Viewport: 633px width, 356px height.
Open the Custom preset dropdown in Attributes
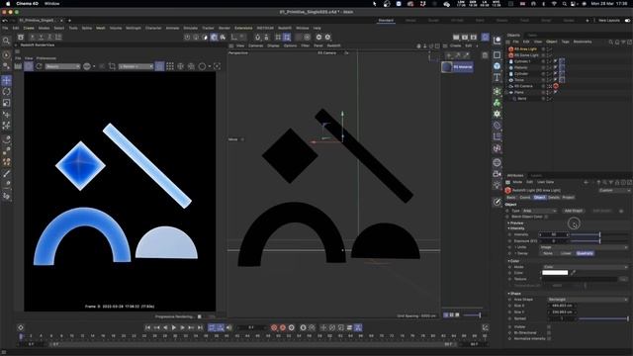tap(614, 190)
